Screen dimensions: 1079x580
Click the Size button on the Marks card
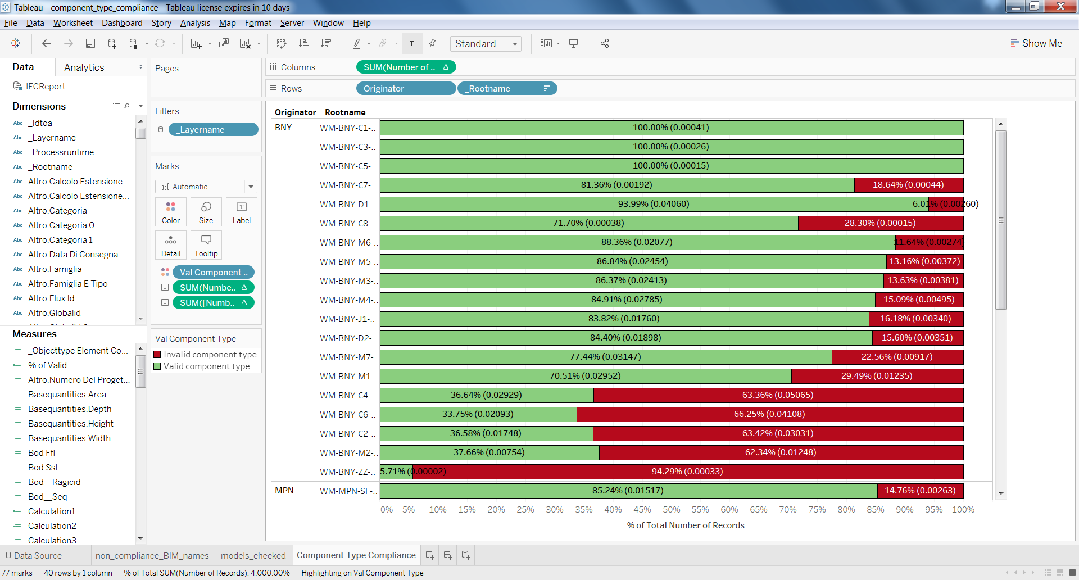(206, 212)
